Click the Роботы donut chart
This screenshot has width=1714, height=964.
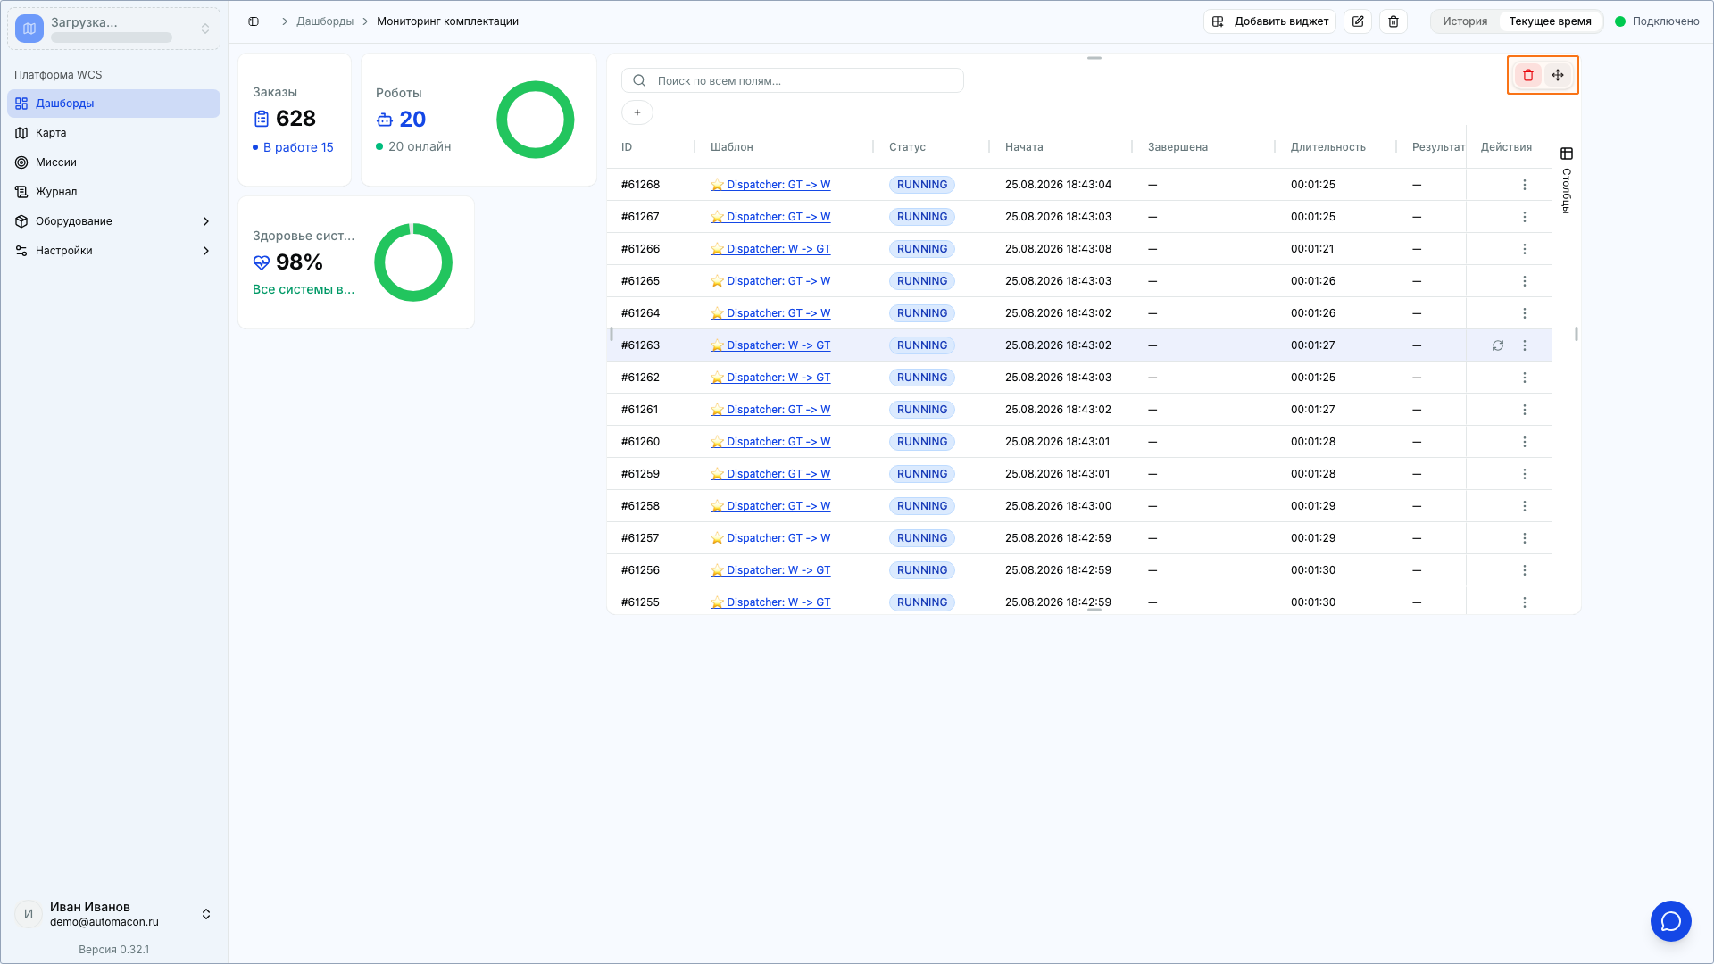click(536, 120)
